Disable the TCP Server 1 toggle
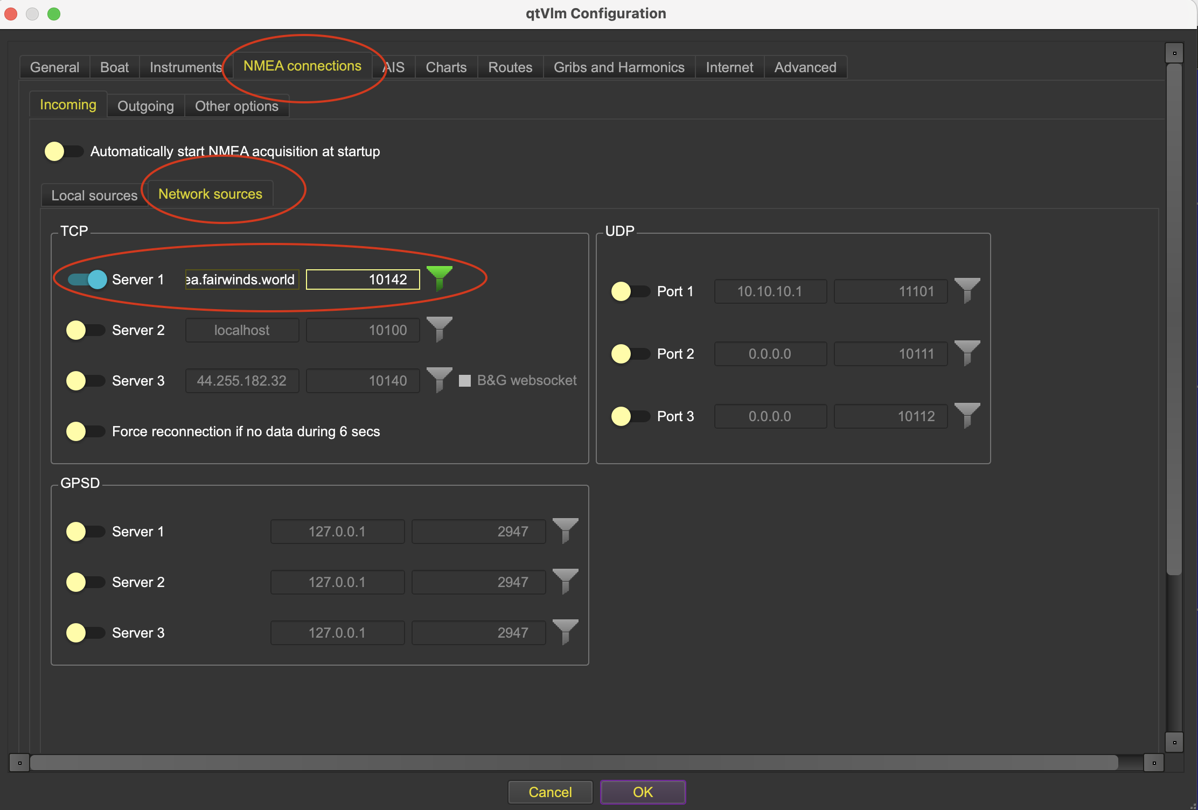This screenshot has height=810, width=1198. pyautogui.click(x=87, y=280)
